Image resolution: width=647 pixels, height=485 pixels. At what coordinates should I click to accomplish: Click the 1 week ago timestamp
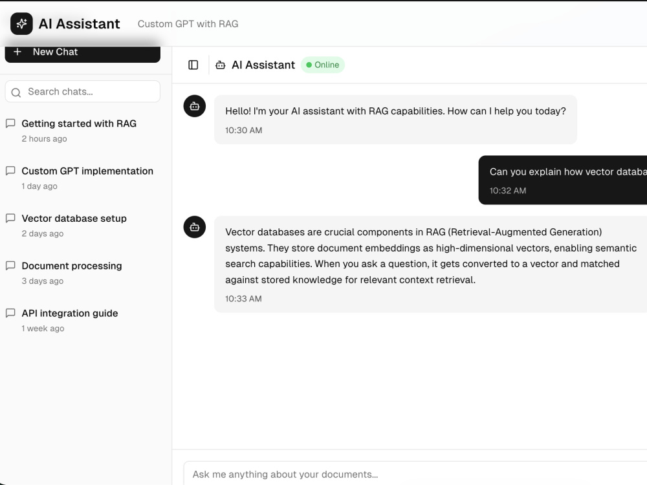pyautogui.click(x=43, y=329)
